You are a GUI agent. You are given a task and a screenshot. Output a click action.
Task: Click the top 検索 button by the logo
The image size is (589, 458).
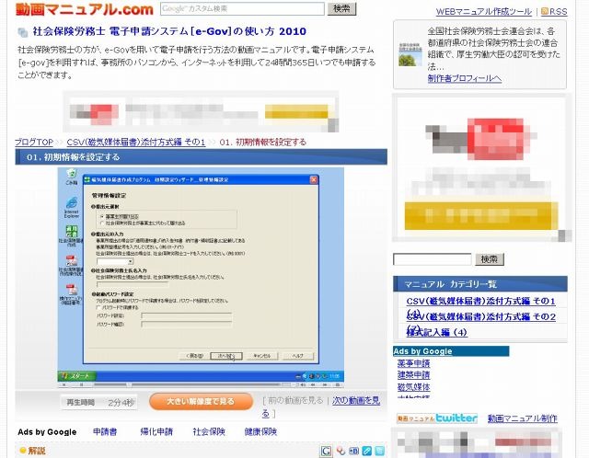pos(341,8)
